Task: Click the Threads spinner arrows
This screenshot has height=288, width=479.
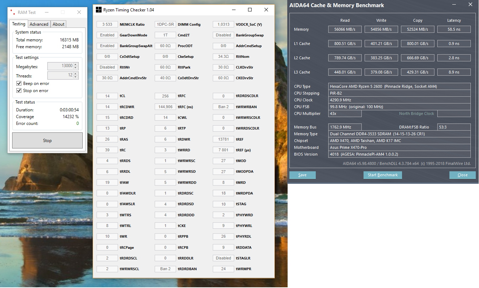Action: 76,75
